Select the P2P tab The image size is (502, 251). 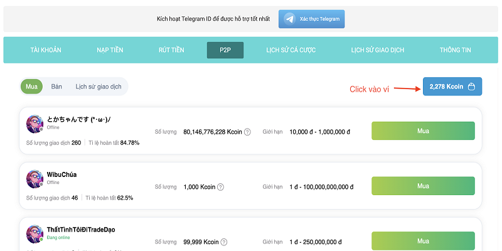pyautogui.click(x=225, y=50)
